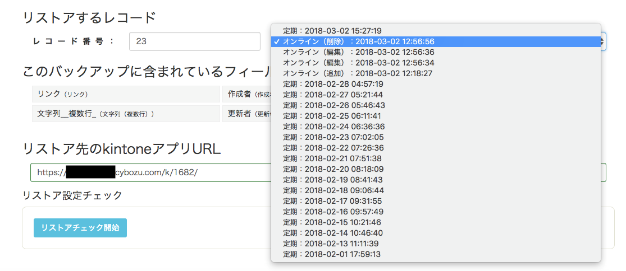Click the リストアするレコード heading
The image size is (626, 271).
89,18
